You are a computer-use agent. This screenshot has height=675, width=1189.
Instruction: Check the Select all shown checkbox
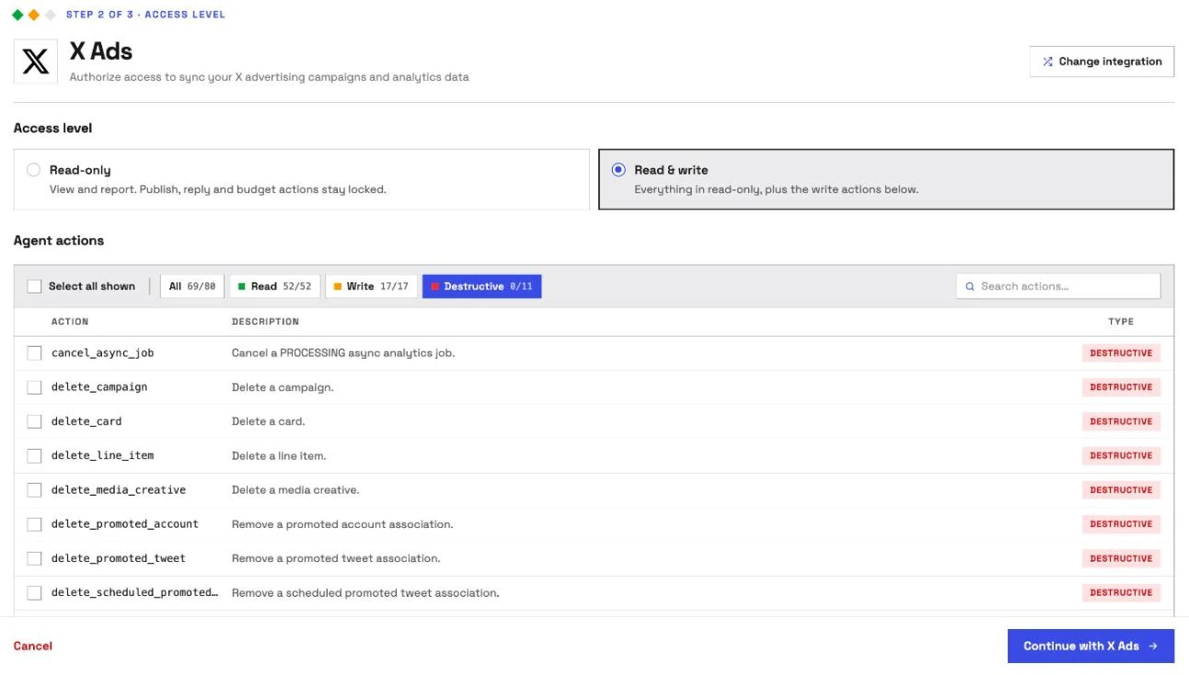[34, 287]
